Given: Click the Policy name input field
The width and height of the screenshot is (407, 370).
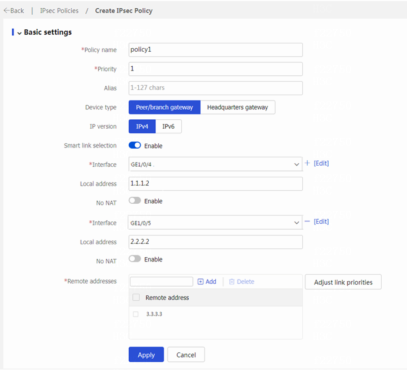Looking at the screenshot, I should (x=215, y=50).
